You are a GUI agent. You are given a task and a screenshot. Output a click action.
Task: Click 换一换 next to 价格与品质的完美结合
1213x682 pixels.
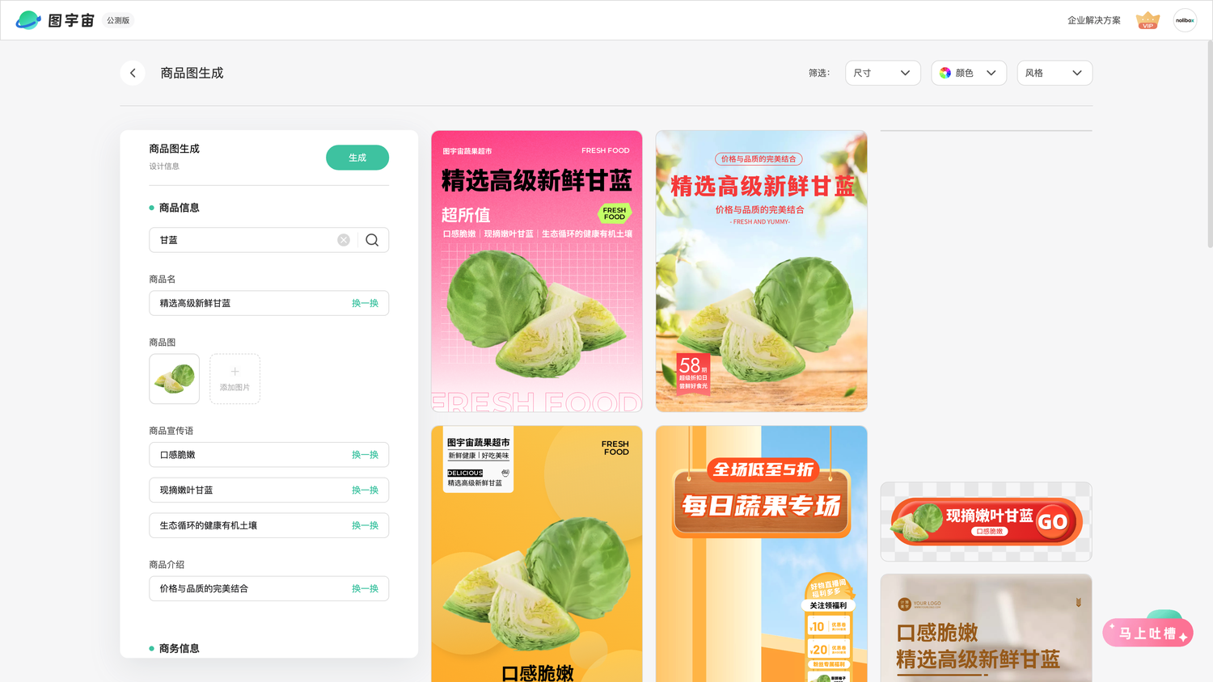pos(365,589)
